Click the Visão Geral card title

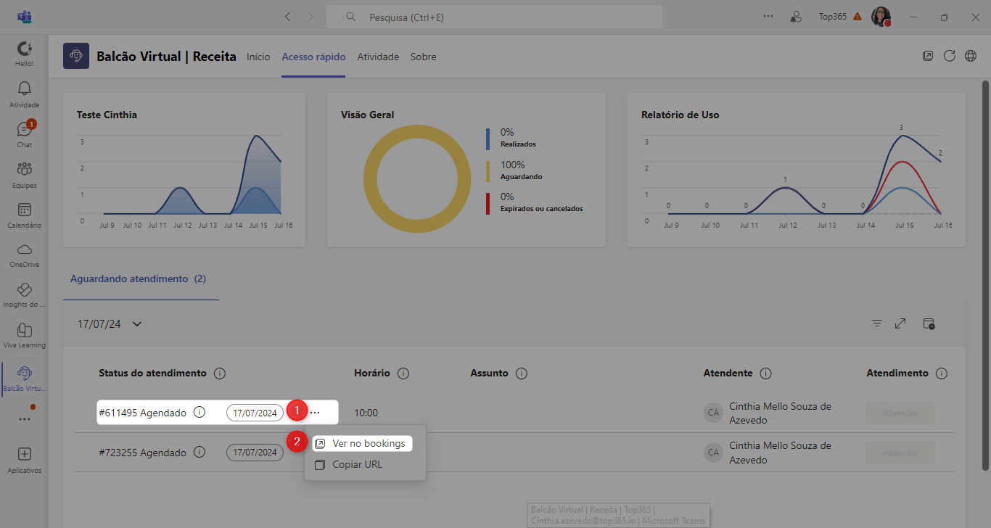(368, 115)
